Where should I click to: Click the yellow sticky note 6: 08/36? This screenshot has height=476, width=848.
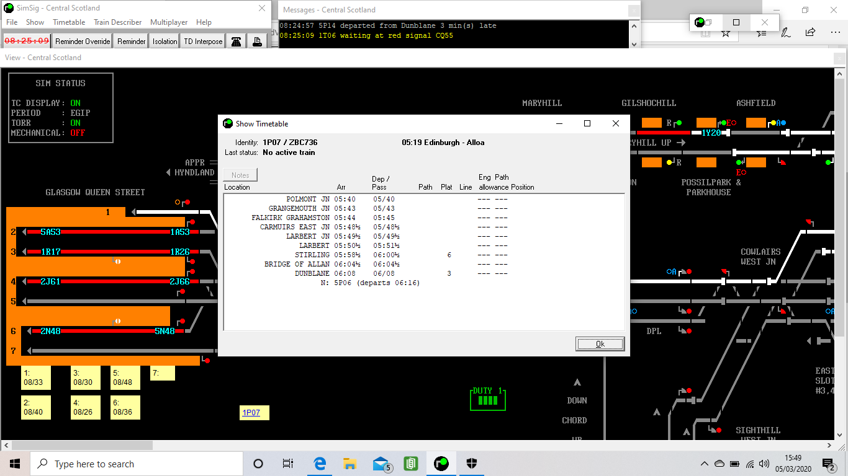point(125,407)
